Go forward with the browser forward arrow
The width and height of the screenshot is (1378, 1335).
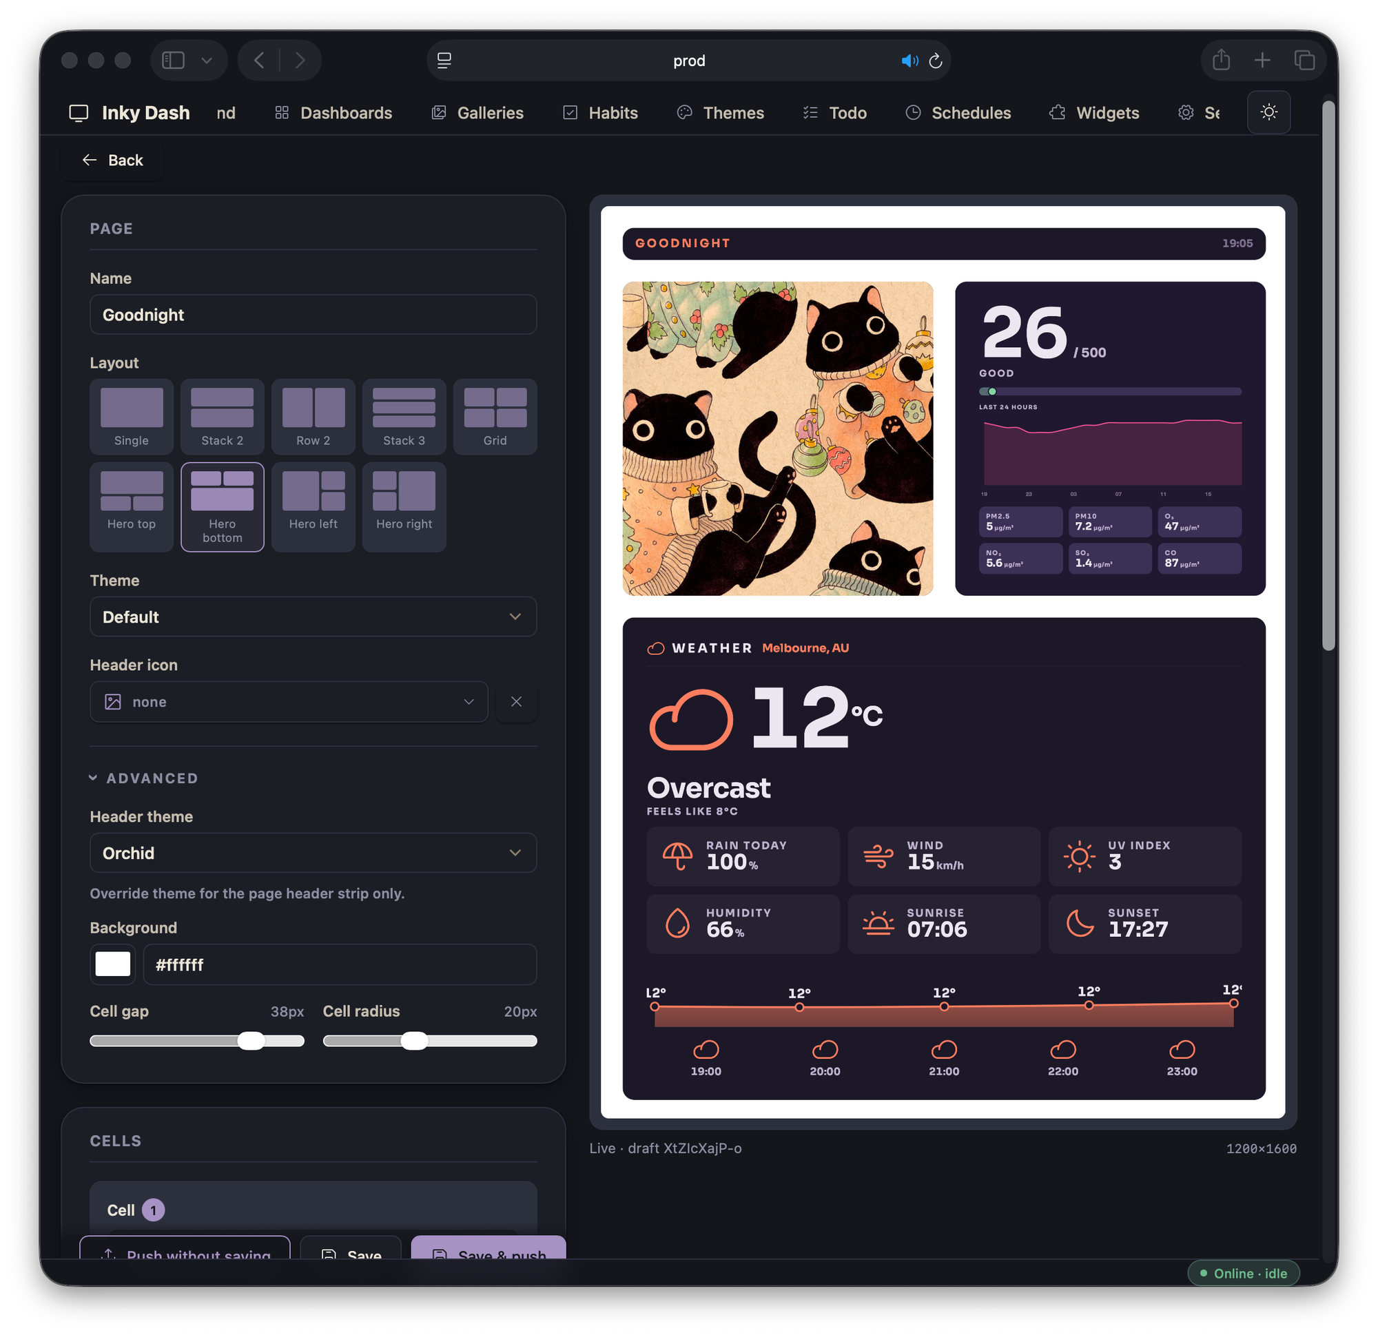[300, 61]
